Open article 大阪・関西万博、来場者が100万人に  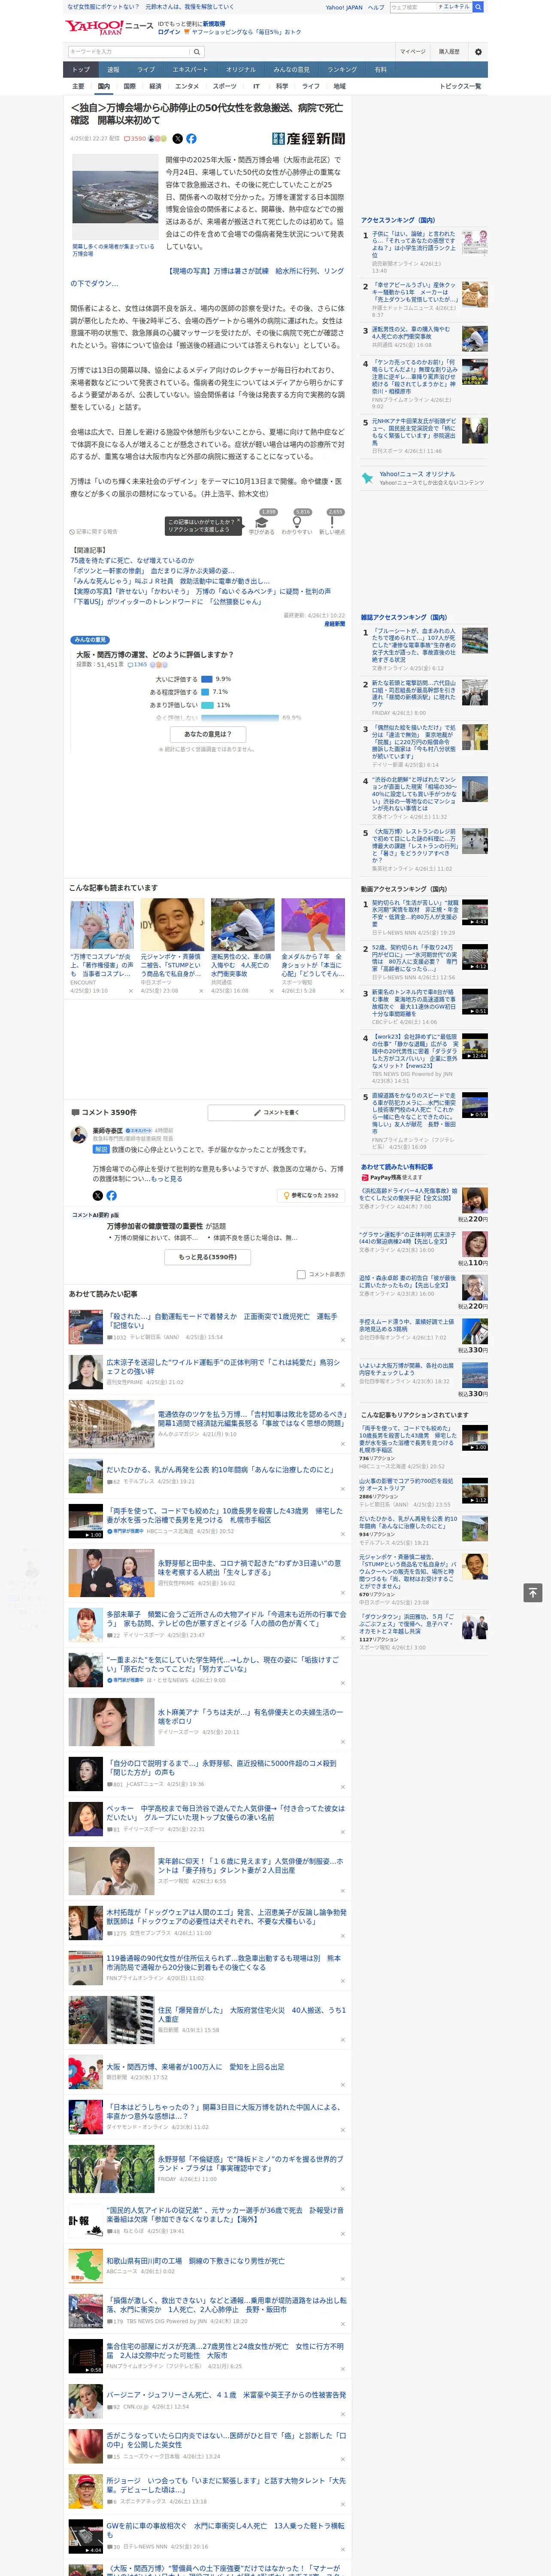[195, 2067]
